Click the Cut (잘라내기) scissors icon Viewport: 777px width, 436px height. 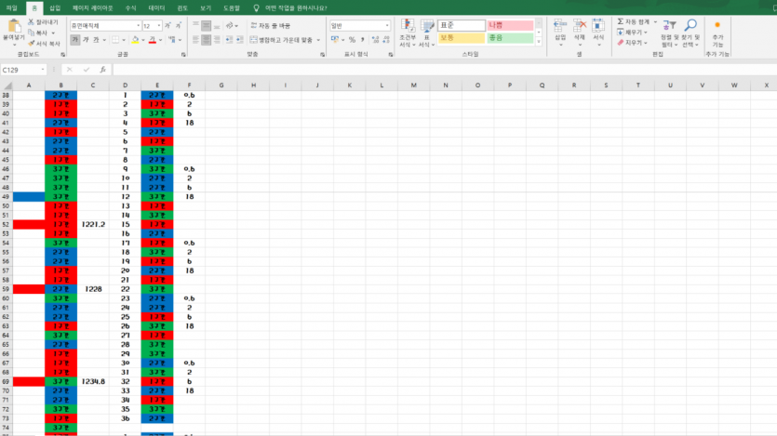click(31, 22)
